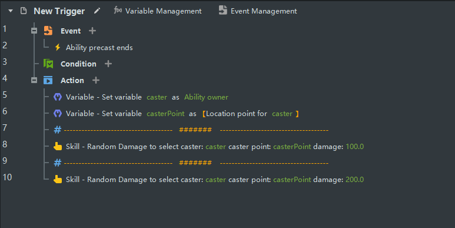Click the orange Event section icon

(x=48, y=31)
